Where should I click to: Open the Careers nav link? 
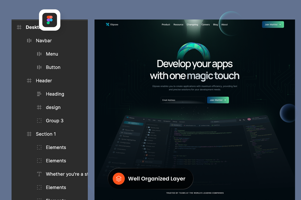[205, 24]
